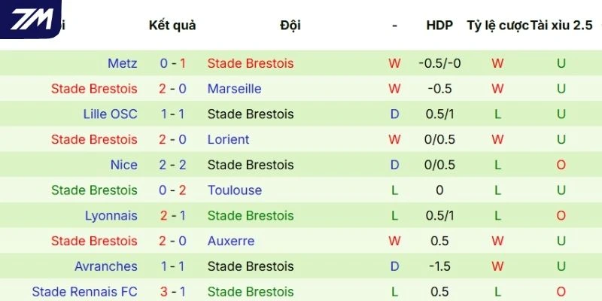Open the Metz team link
The width and height of the screenshot is (602, 301).
point(123,63)
